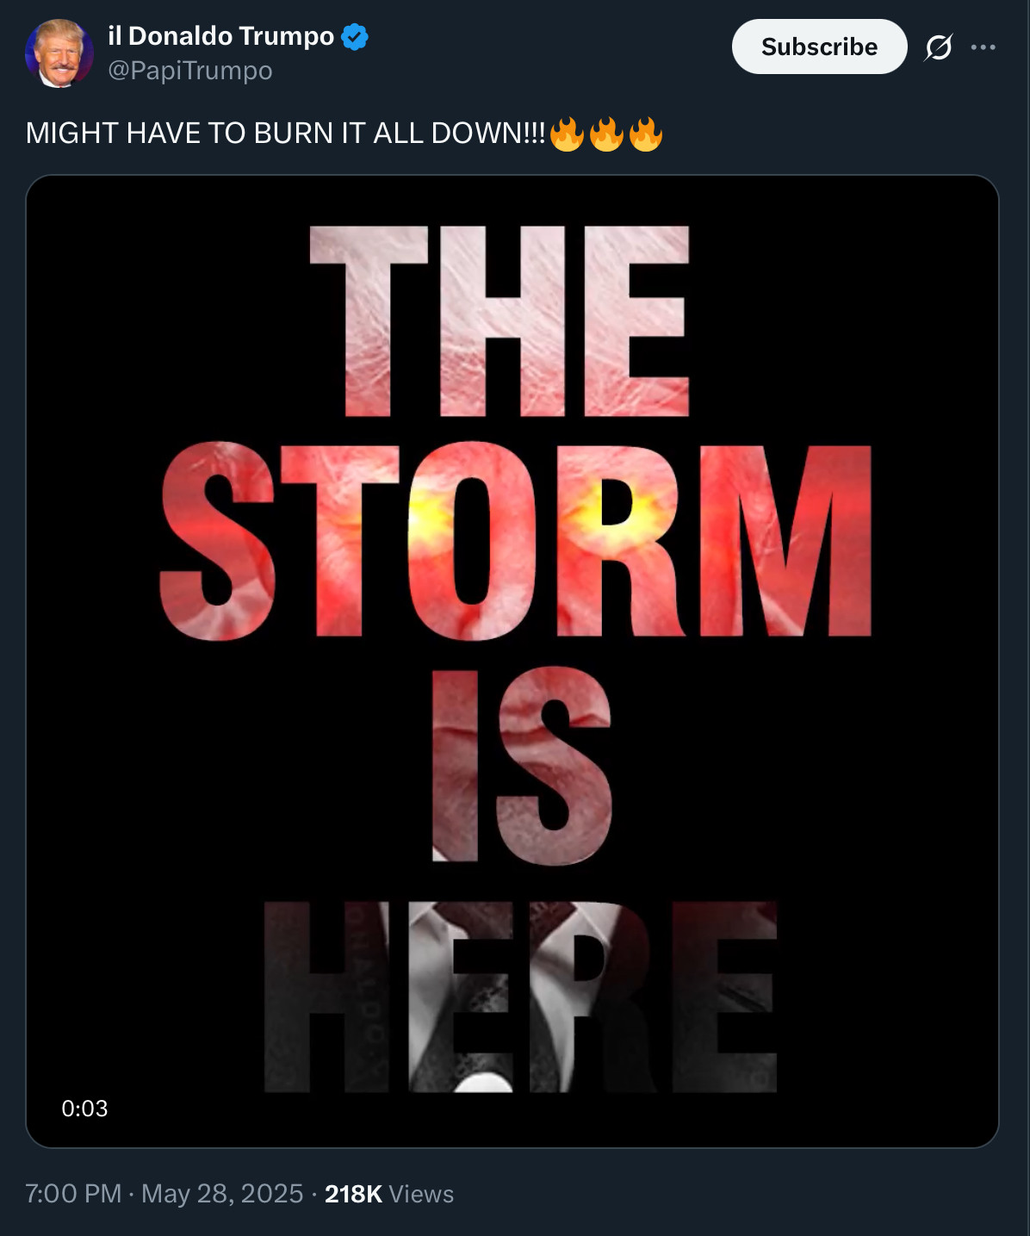Open the Grok explain-post icon
The height and width of the screenshot is (1236, 1030).
[x=938, y=47]
